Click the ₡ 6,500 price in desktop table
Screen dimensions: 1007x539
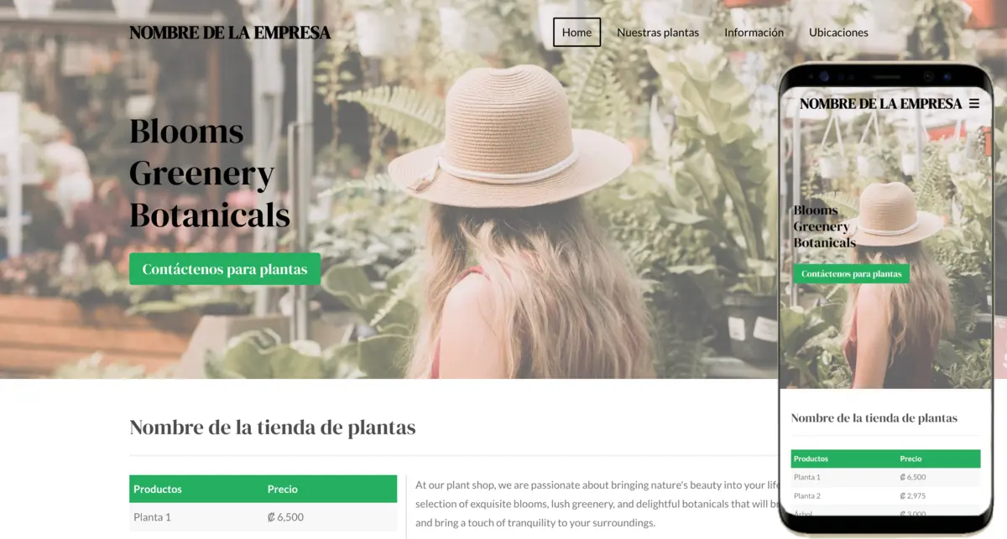pyautogui.click(x=285, y=517)
